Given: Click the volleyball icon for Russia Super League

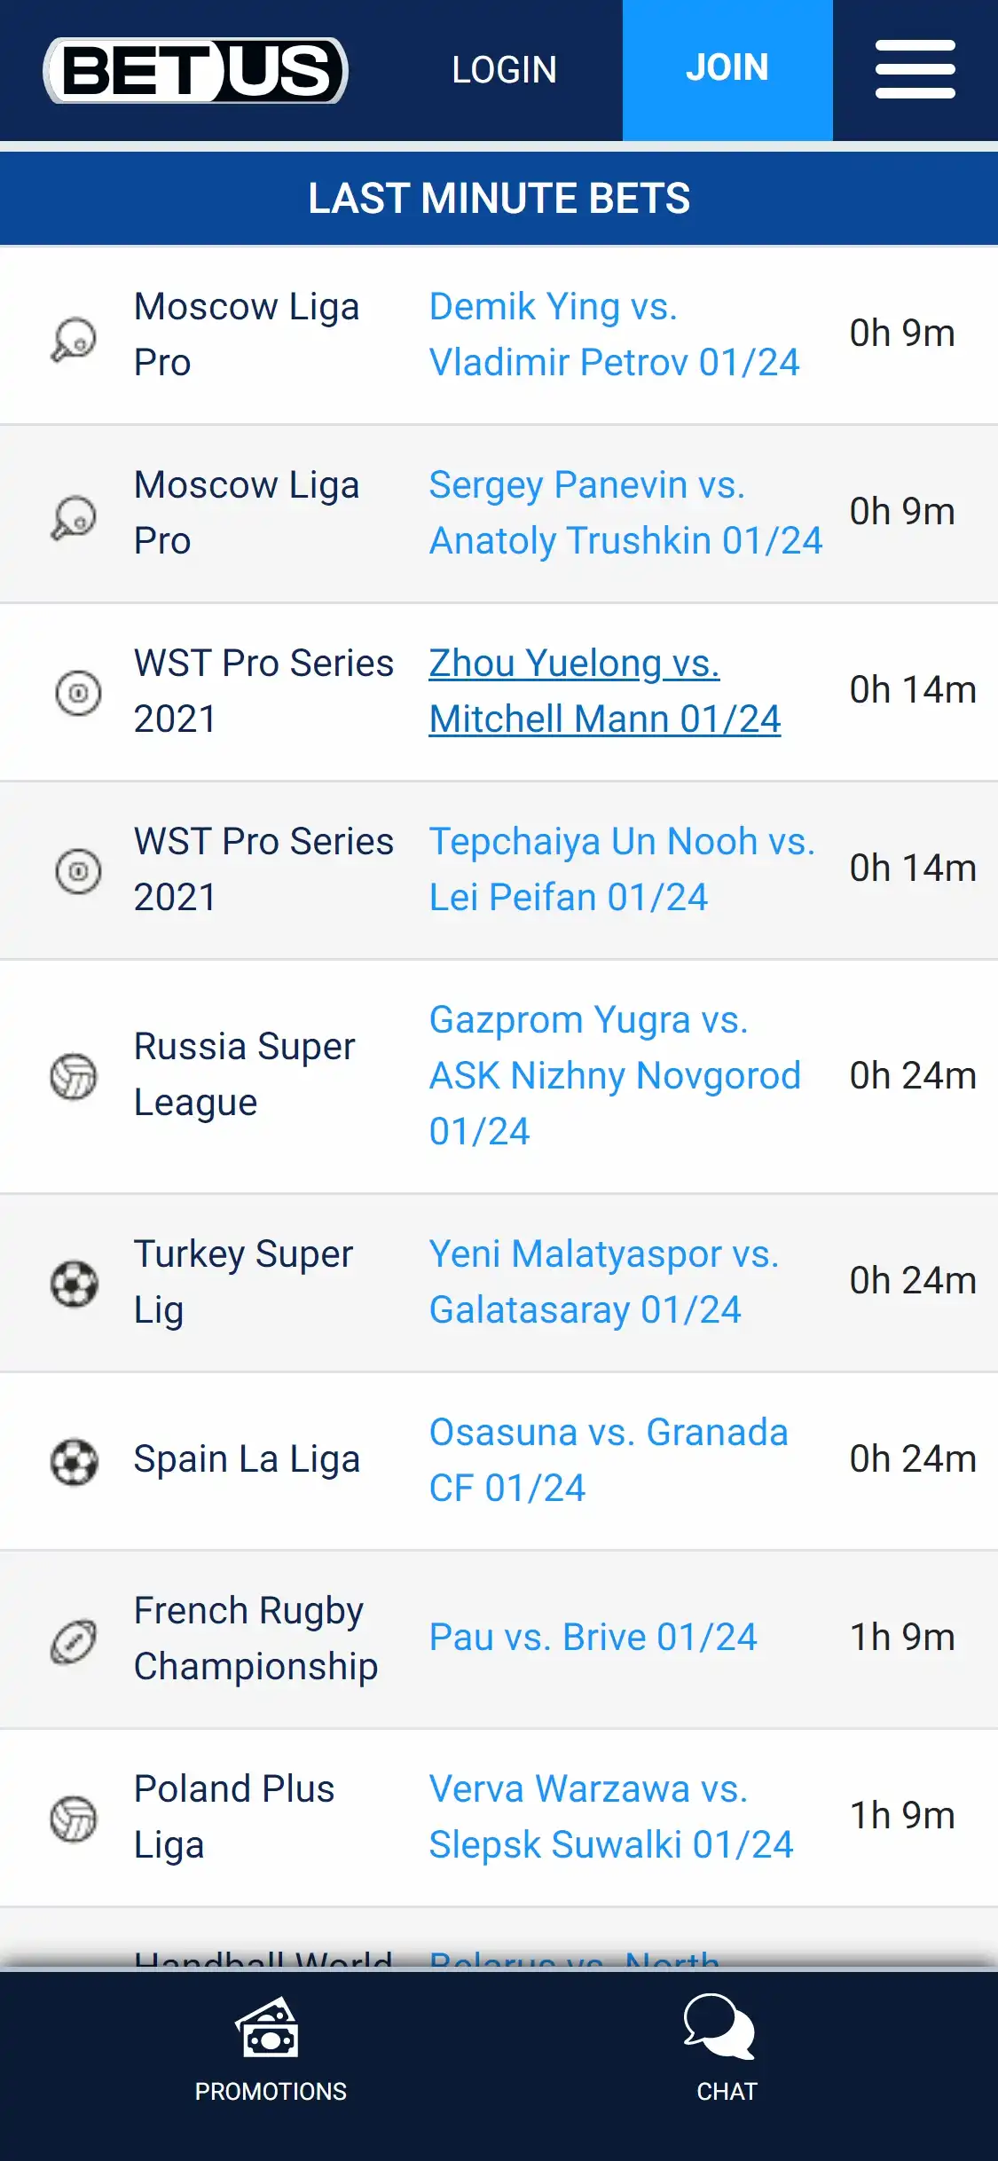Looking at the screenshot, I should pos(74,1076).
